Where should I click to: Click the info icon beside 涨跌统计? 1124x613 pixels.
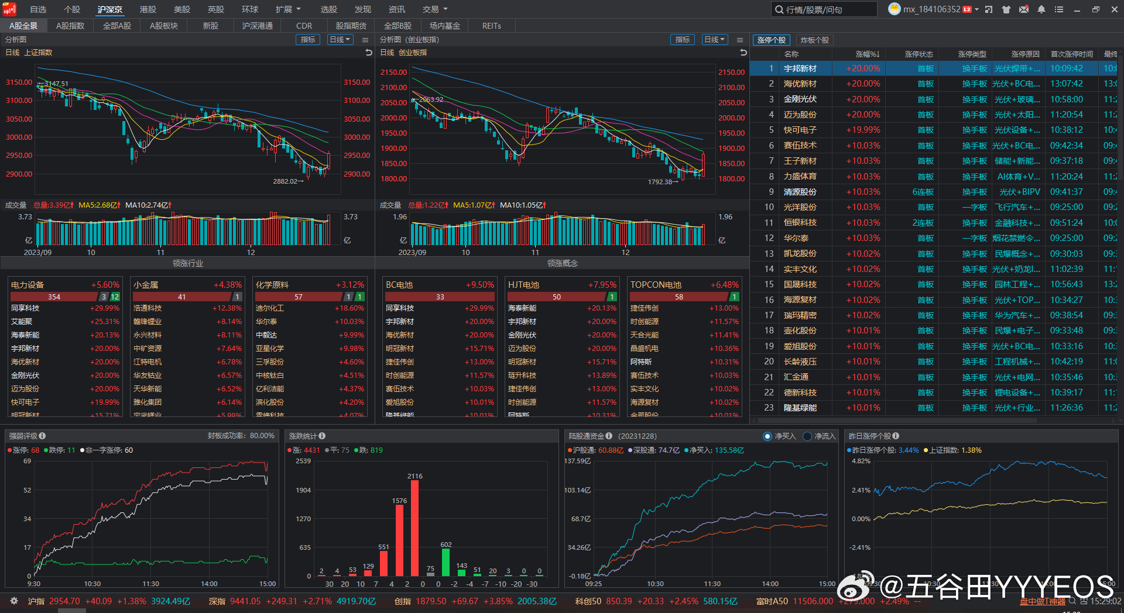click(322, 436)
